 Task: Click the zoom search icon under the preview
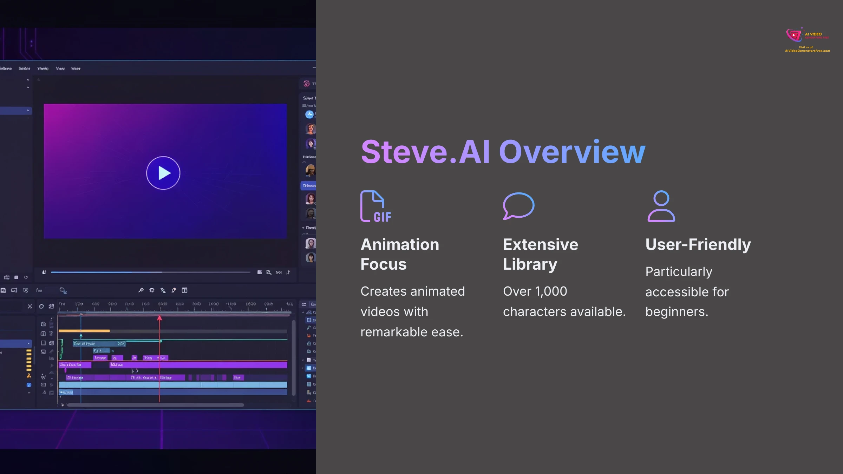(269, 272)
